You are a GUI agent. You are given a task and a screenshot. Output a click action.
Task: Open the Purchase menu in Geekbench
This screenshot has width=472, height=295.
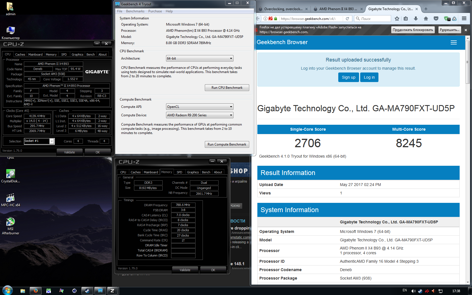pyautogui.click(x=155, y=11)
